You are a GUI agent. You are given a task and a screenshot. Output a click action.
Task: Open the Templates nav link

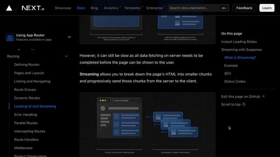pos(133,8)
